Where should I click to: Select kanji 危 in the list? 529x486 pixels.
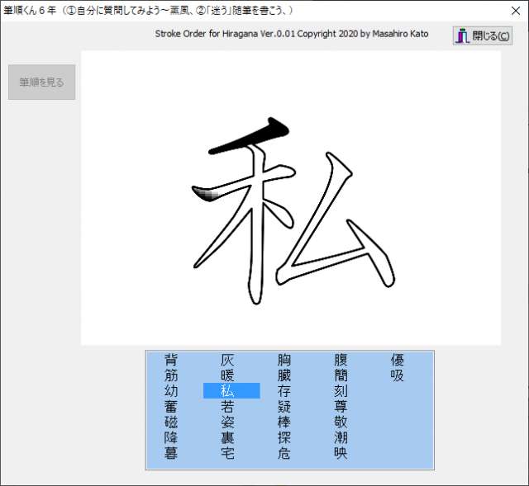284,453
